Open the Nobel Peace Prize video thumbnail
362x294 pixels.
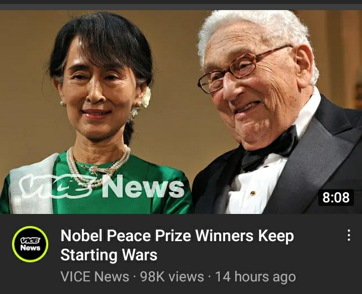coord(181,112)
